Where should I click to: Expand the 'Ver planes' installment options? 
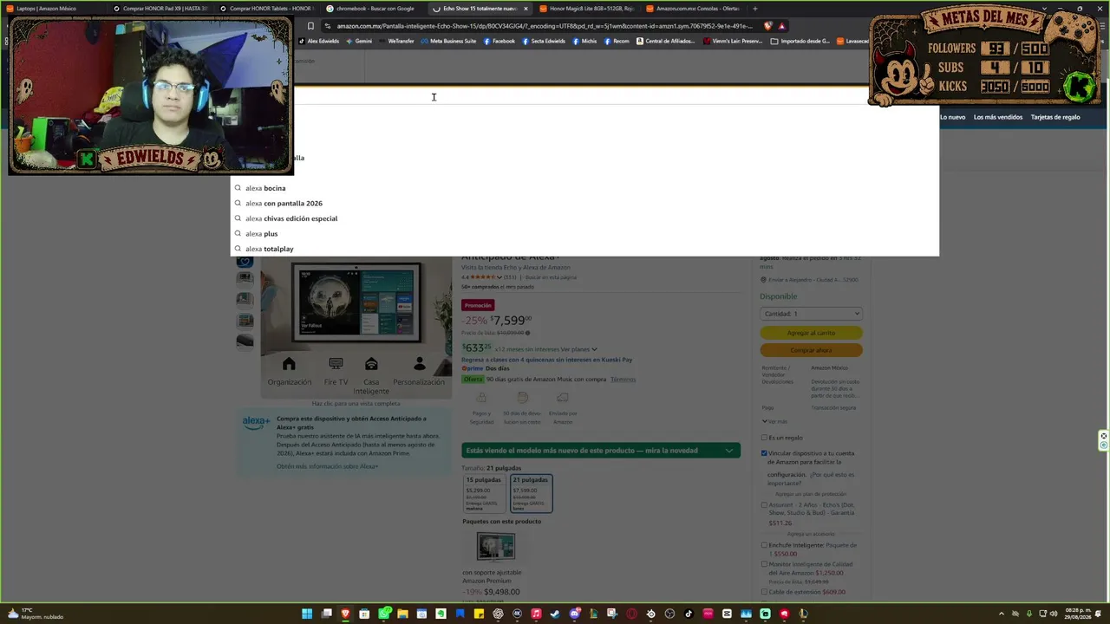click(x=579, y=349)
